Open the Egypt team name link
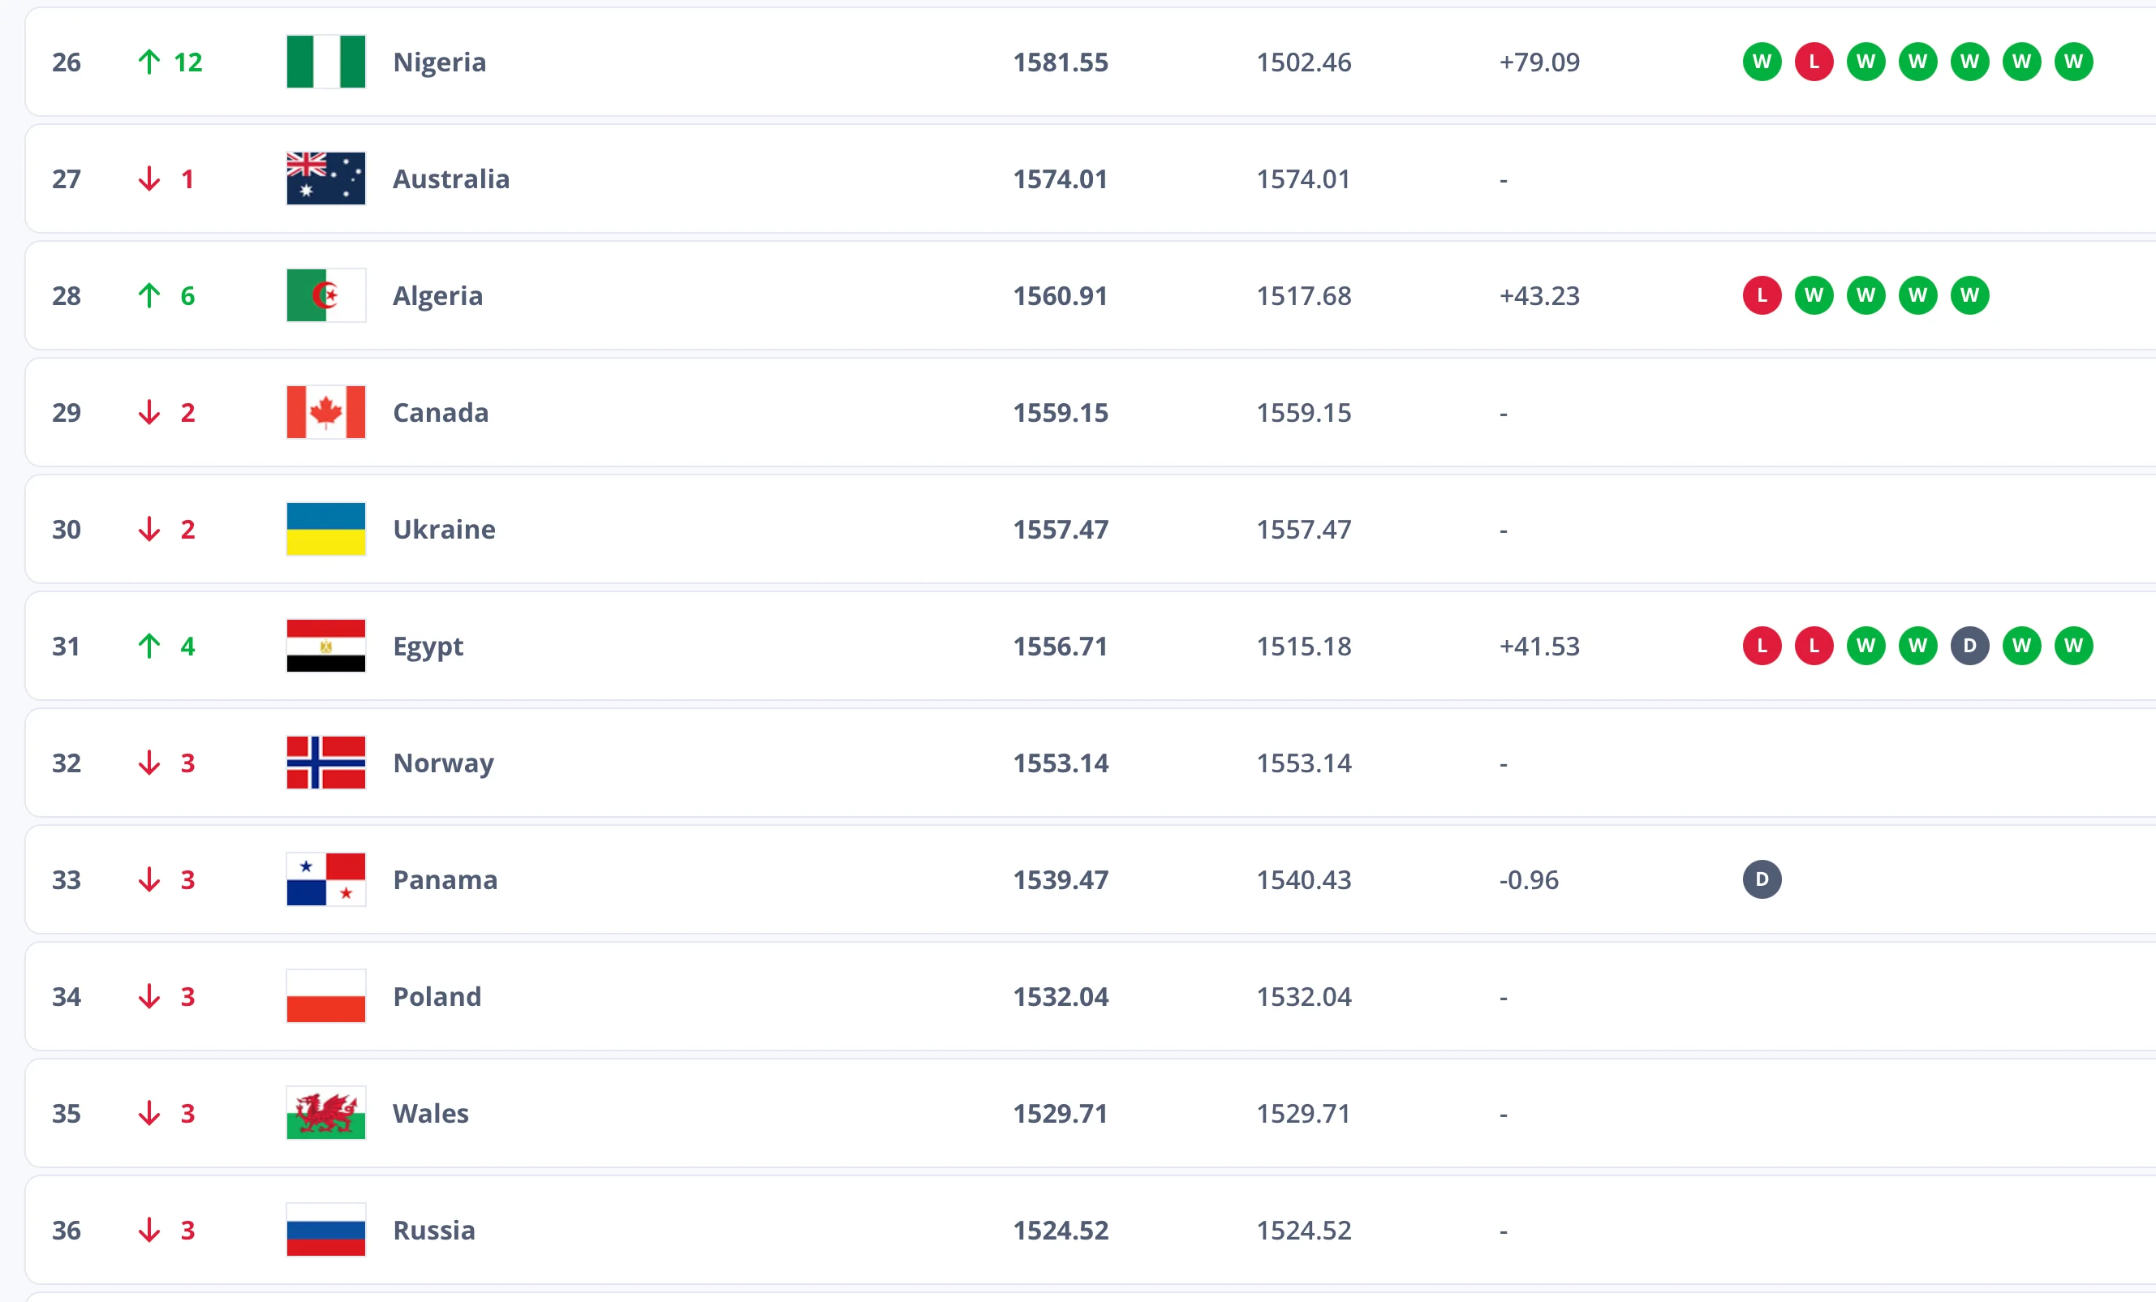The image size is (2156, 1302). click(428, 646)
